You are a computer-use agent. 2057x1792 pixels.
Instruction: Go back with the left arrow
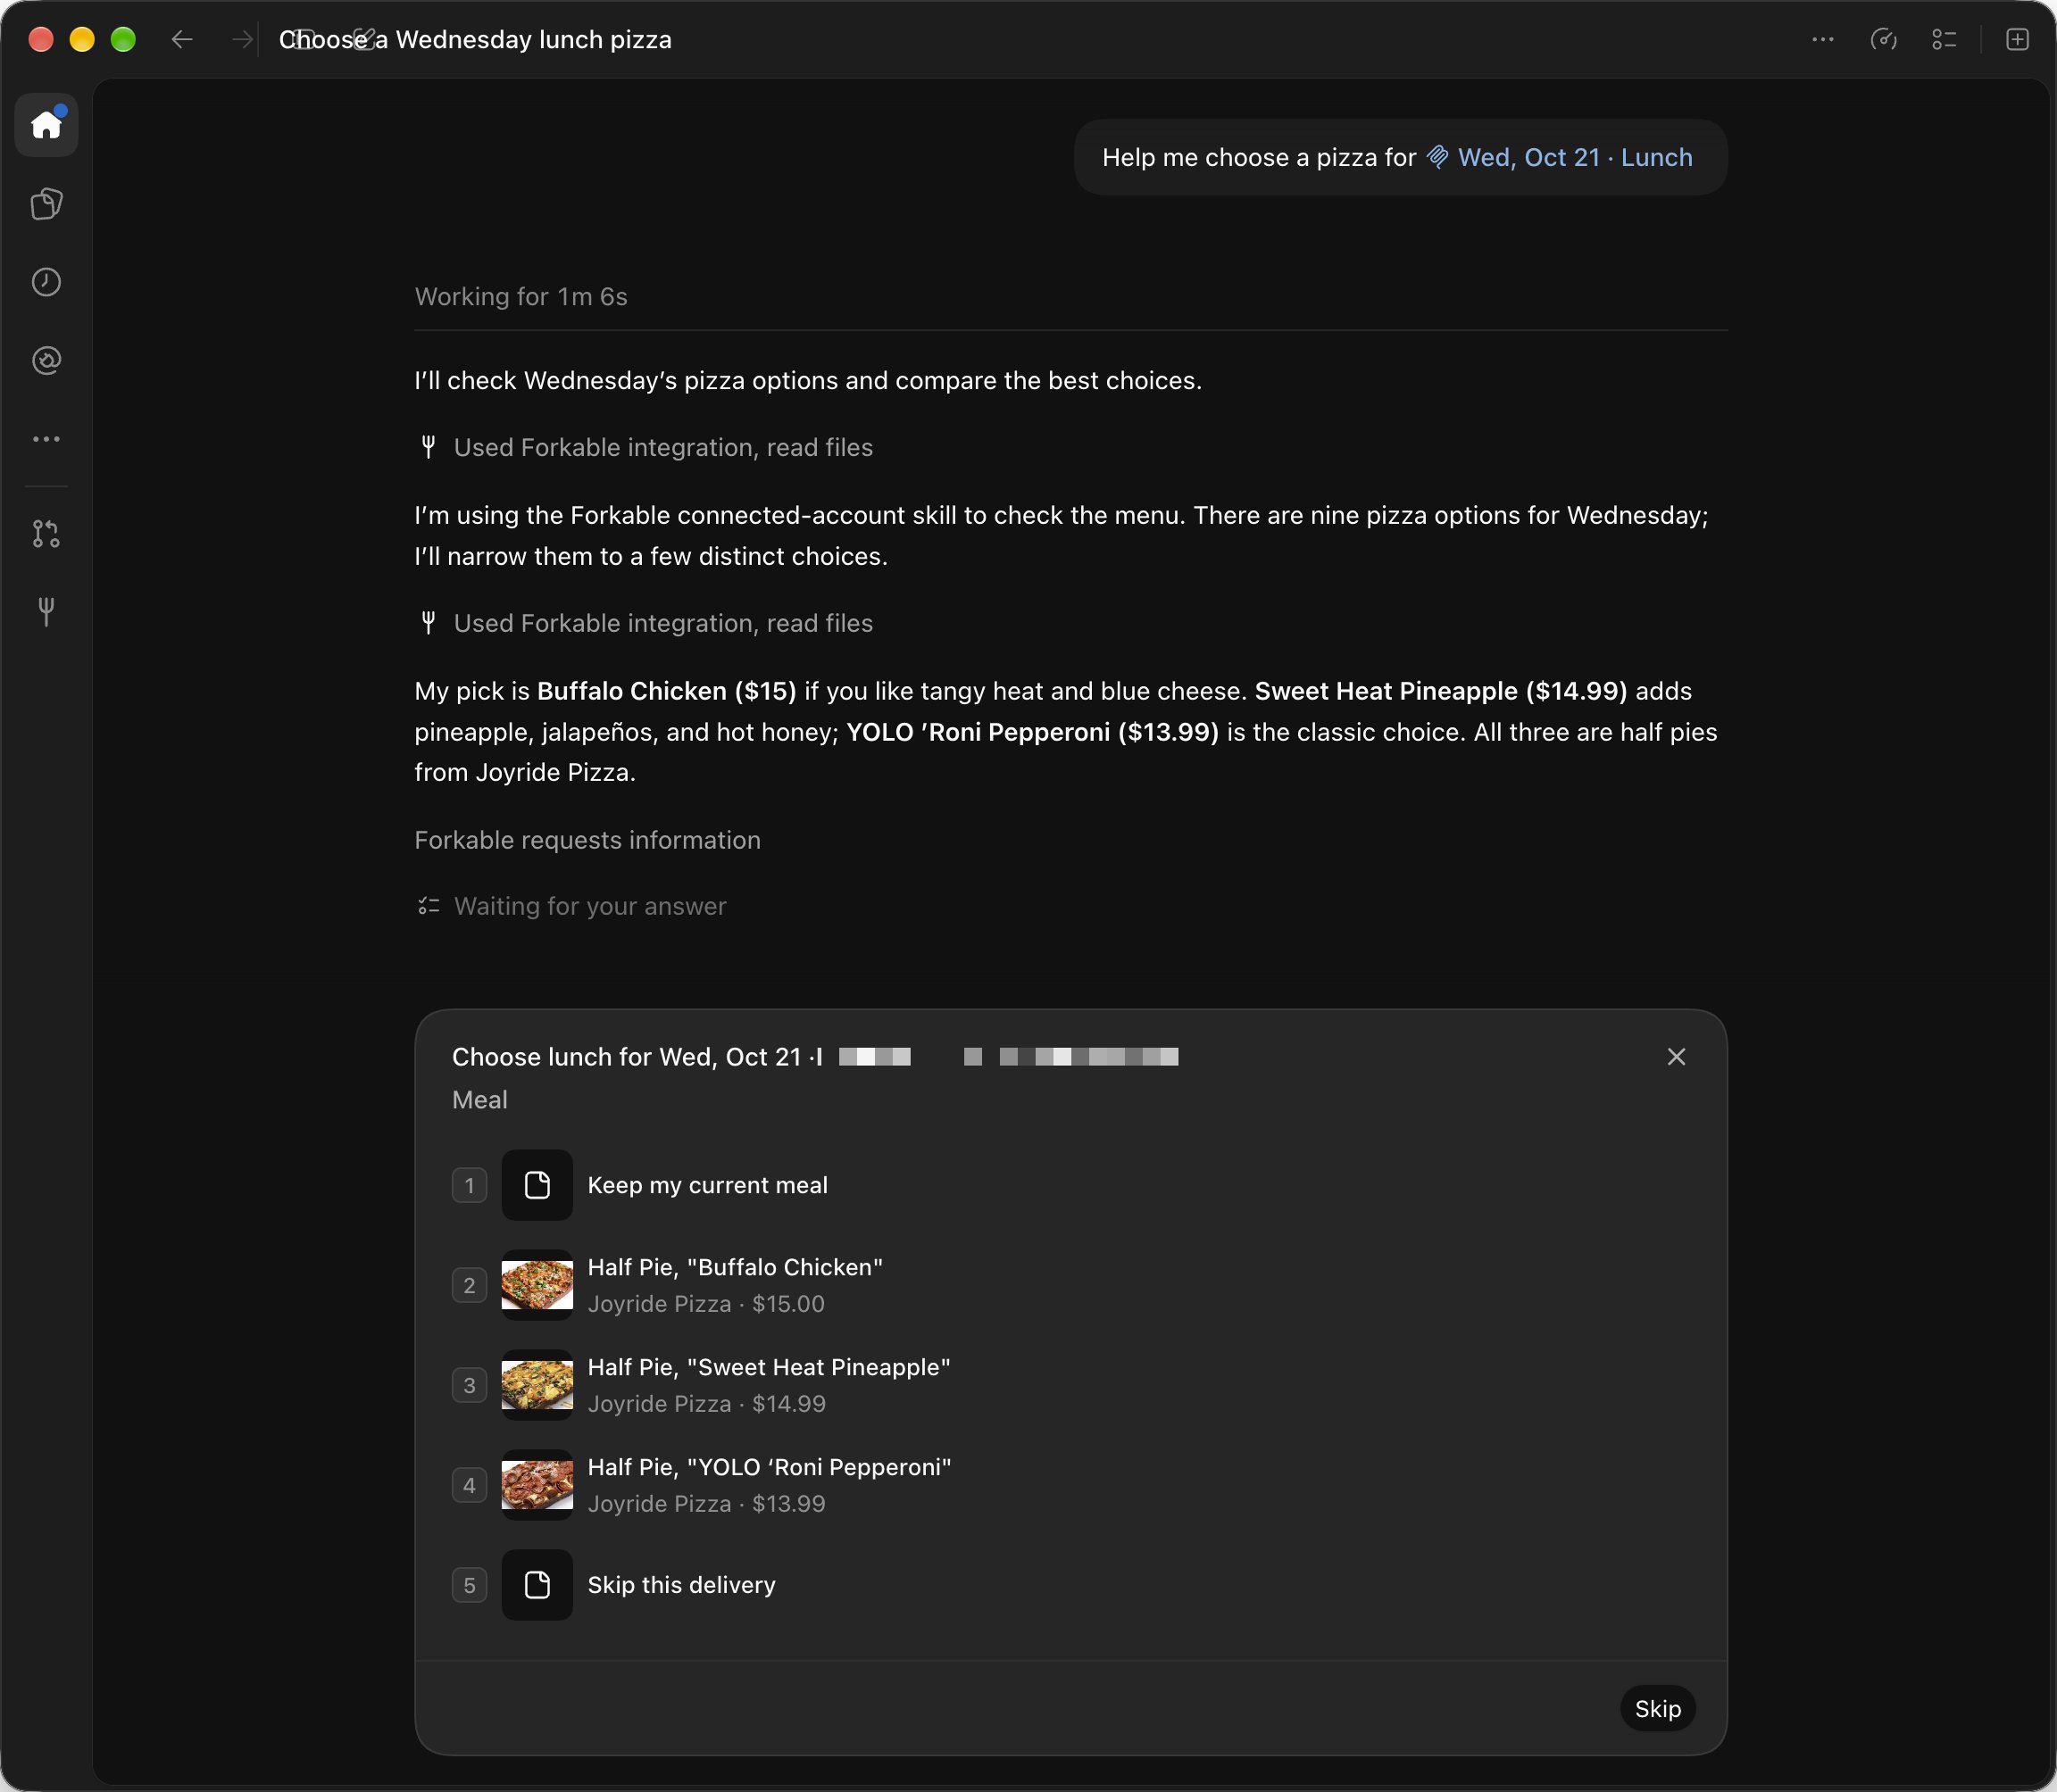tap(182, 39)
